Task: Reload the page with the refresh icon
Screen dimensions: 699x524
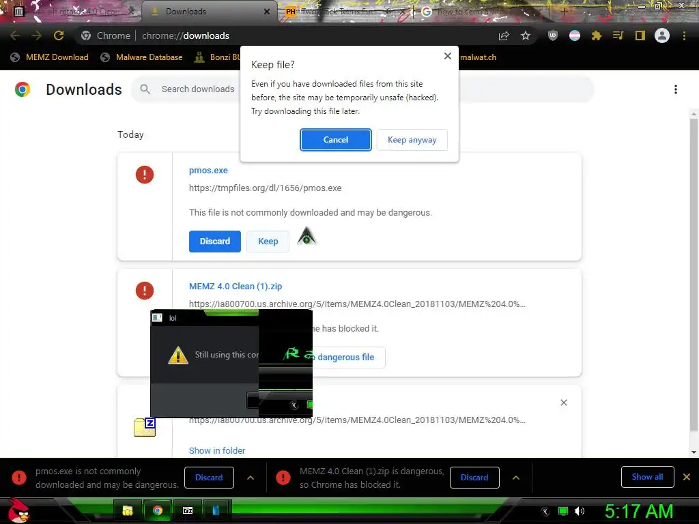Action: [x=59, y=35]
